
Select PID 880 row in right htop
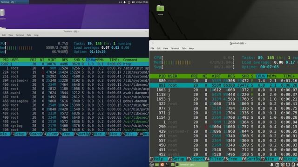[x=223, y=81]
